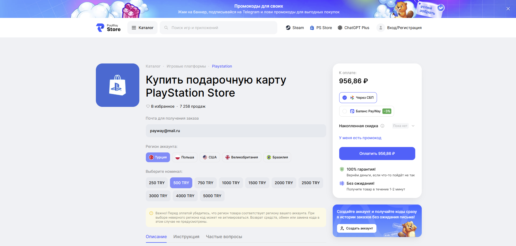Open the У меня есть промокод link
This screenshot has width=516, height=246.
coord(360,138)
